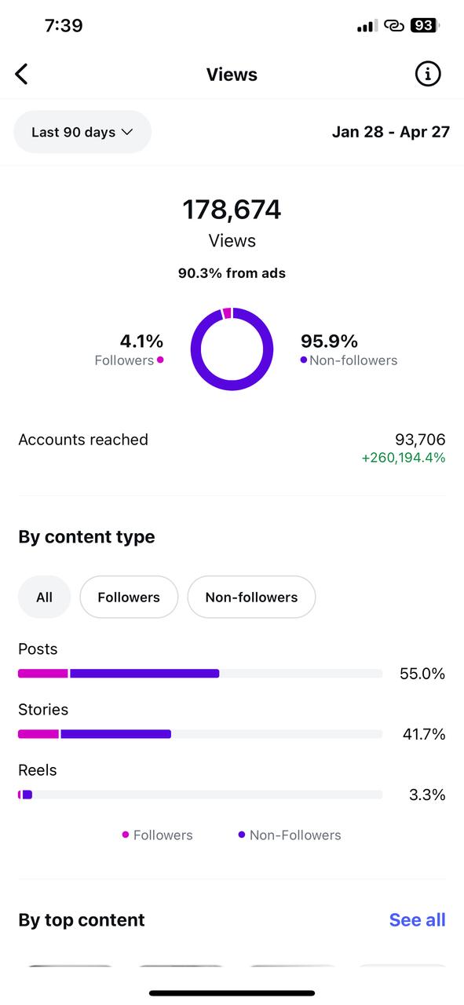This screenshot has width=464, height=1005.
Task: Tap the Jan 28 - Apr 27 date range
Action: click(391, 132)
